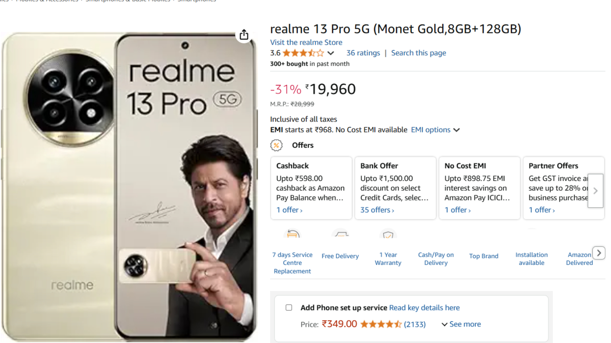Open the ratings breakdown chevron beside stars
611x343 pixels.
[x=331, y=53]
